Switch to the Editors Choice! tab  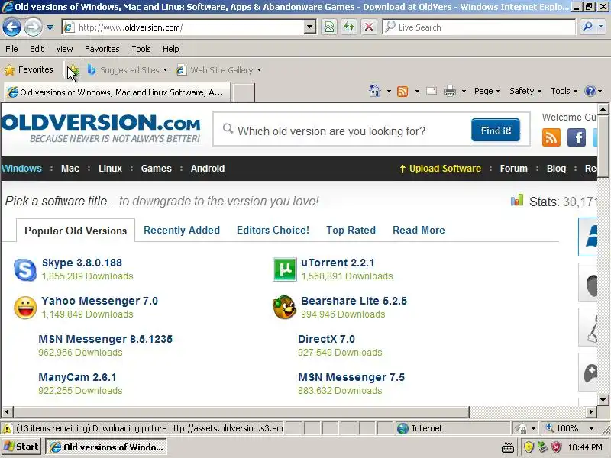(273, 231)
